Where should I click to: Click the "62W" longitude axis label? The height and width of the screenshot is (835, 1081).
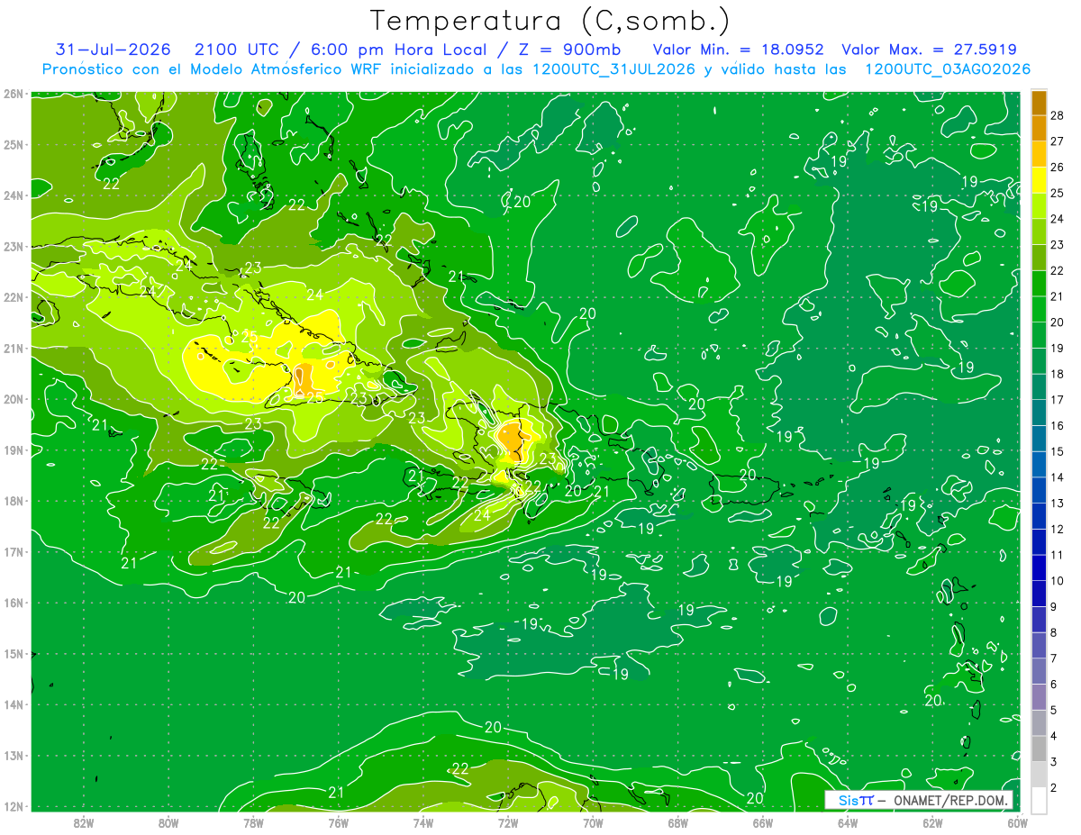932,822
